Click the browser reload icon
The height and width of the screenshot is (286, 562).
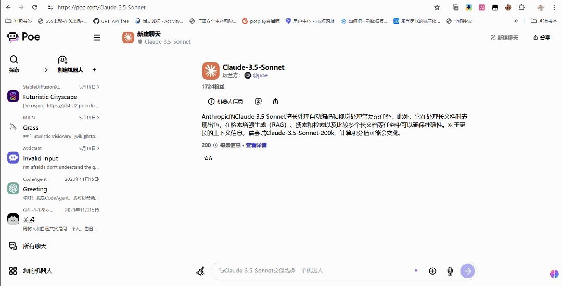pos(34,7)
